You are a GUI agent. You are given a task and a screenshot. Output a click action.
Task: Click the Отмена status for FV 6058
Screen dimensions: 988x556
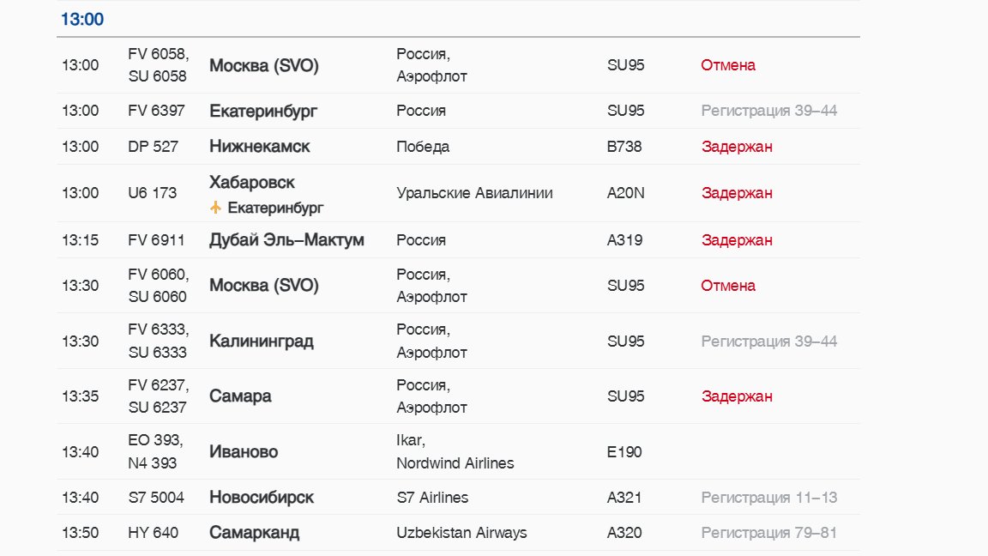coord(728,65)
